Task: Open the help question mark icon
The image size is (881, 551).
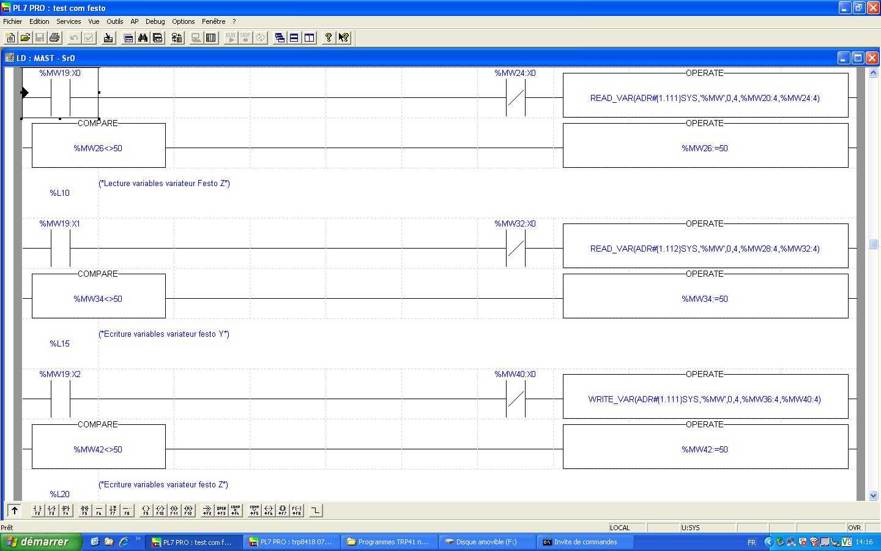Action: [329, 38]
